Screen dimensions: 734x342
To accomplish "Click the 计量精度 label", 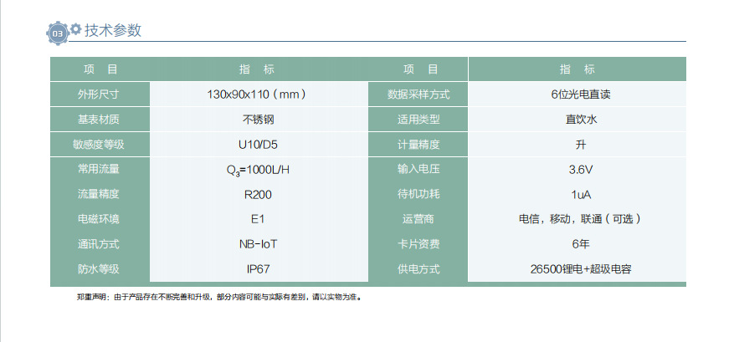I will click(x=418, y=145).
